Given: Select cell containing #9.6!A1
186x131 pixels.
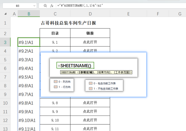Looking at the screenshot, I should pos(29,86).
